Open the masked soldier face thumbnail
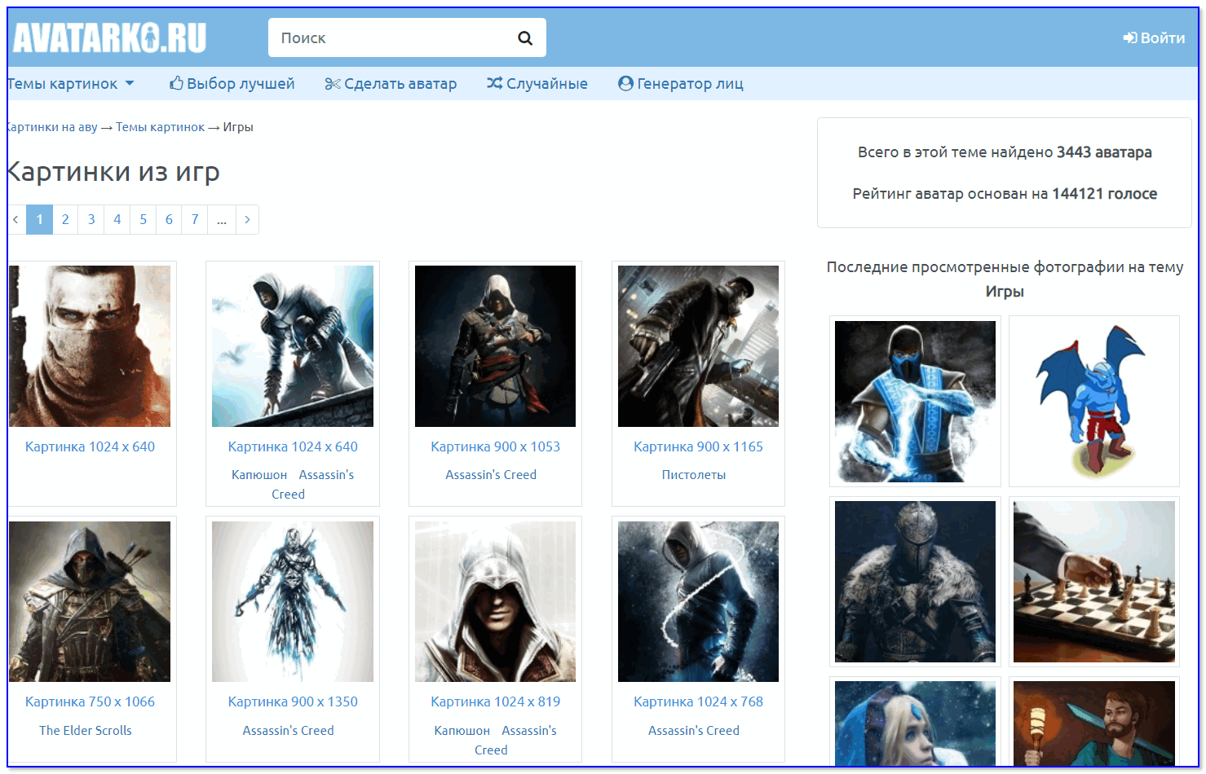This screenshot has width=1206, height=774. [x=90, y=346]
